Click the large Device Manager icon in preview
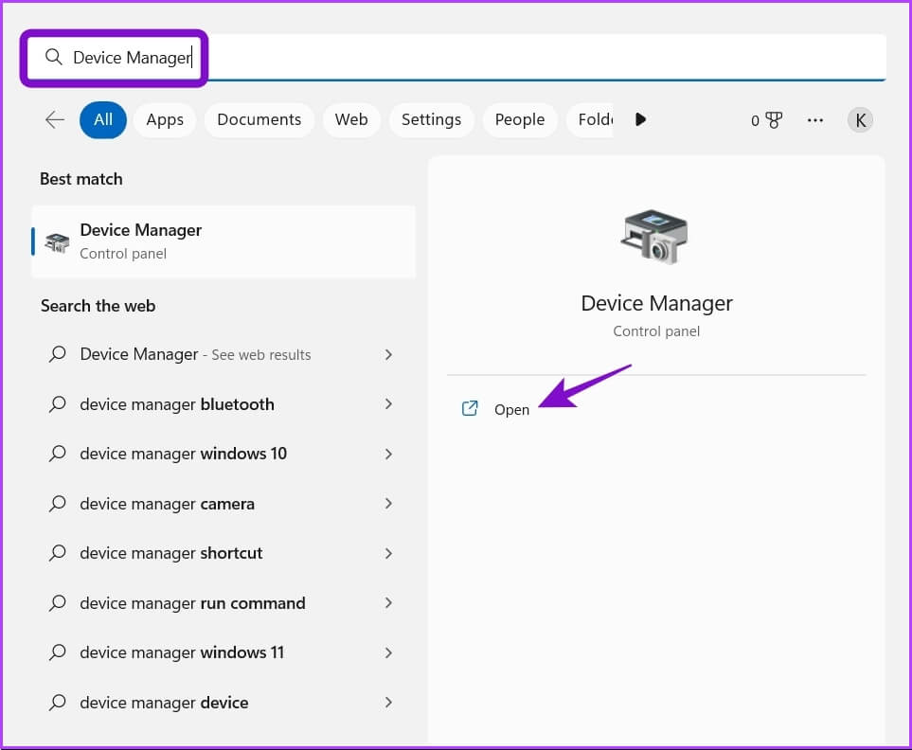 click(655, 237)
